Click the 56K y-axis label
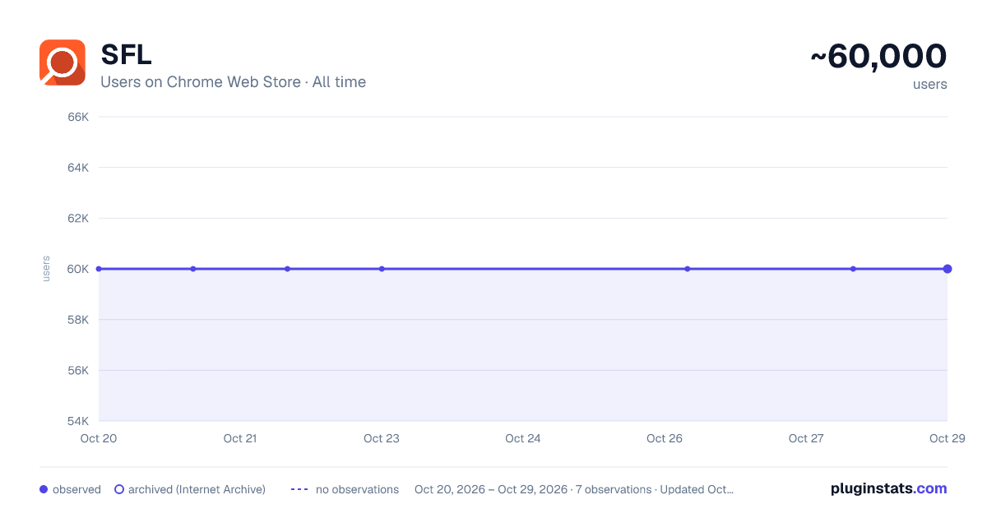987x518 pixels. point(78,370)
